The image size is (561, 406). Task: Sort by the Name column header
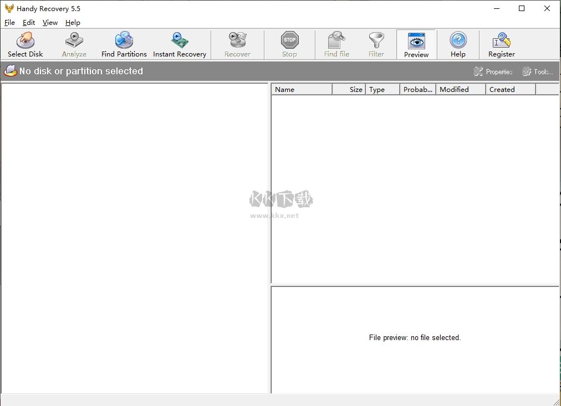(302, 89)
